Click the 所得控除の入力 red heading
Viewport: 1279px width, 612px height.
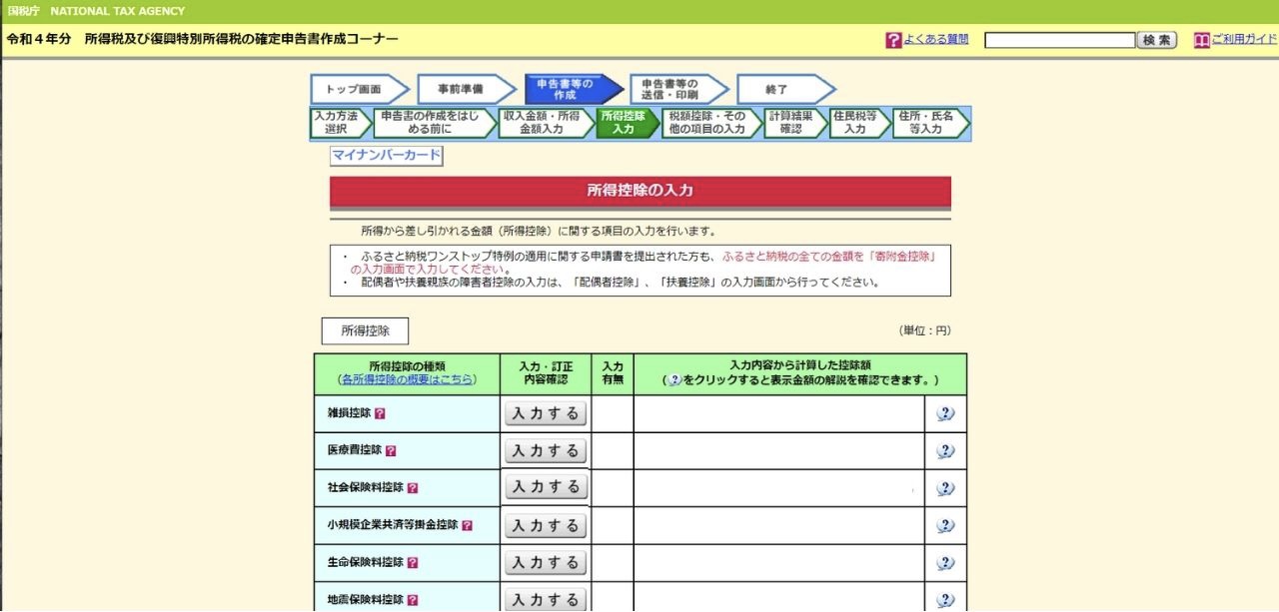click(640, 192)
